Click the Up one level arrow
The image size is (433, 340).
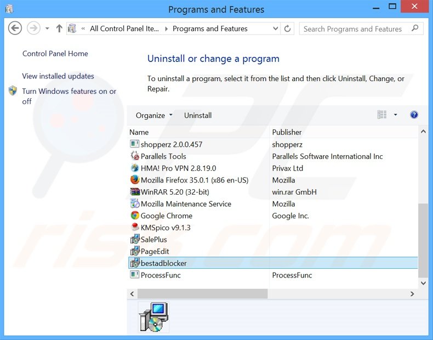tap(59, 28)
